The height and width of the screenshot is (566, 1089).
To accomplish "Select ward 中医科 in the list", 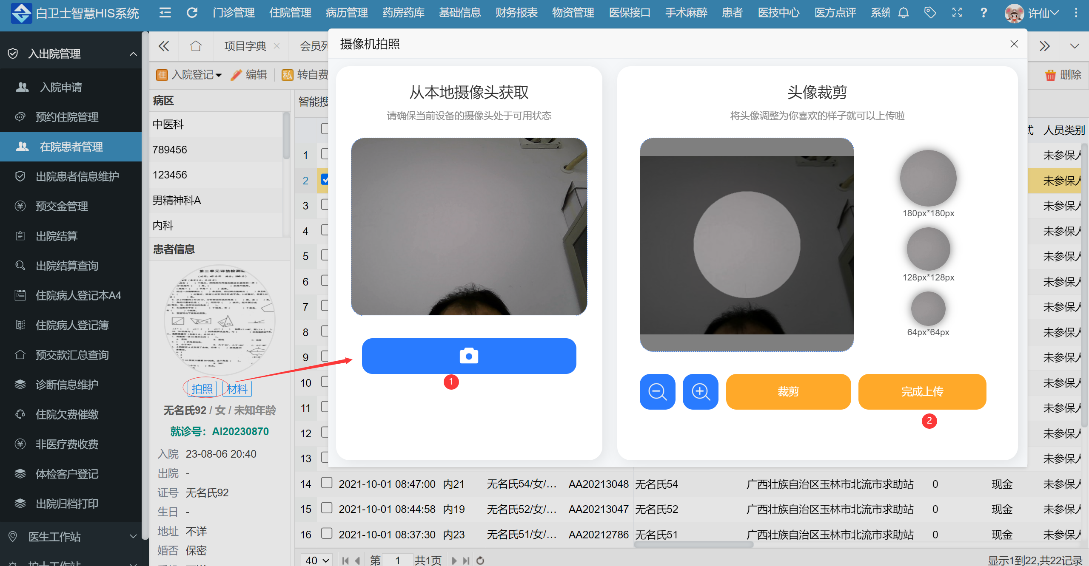I will click(x=215, y=125).
